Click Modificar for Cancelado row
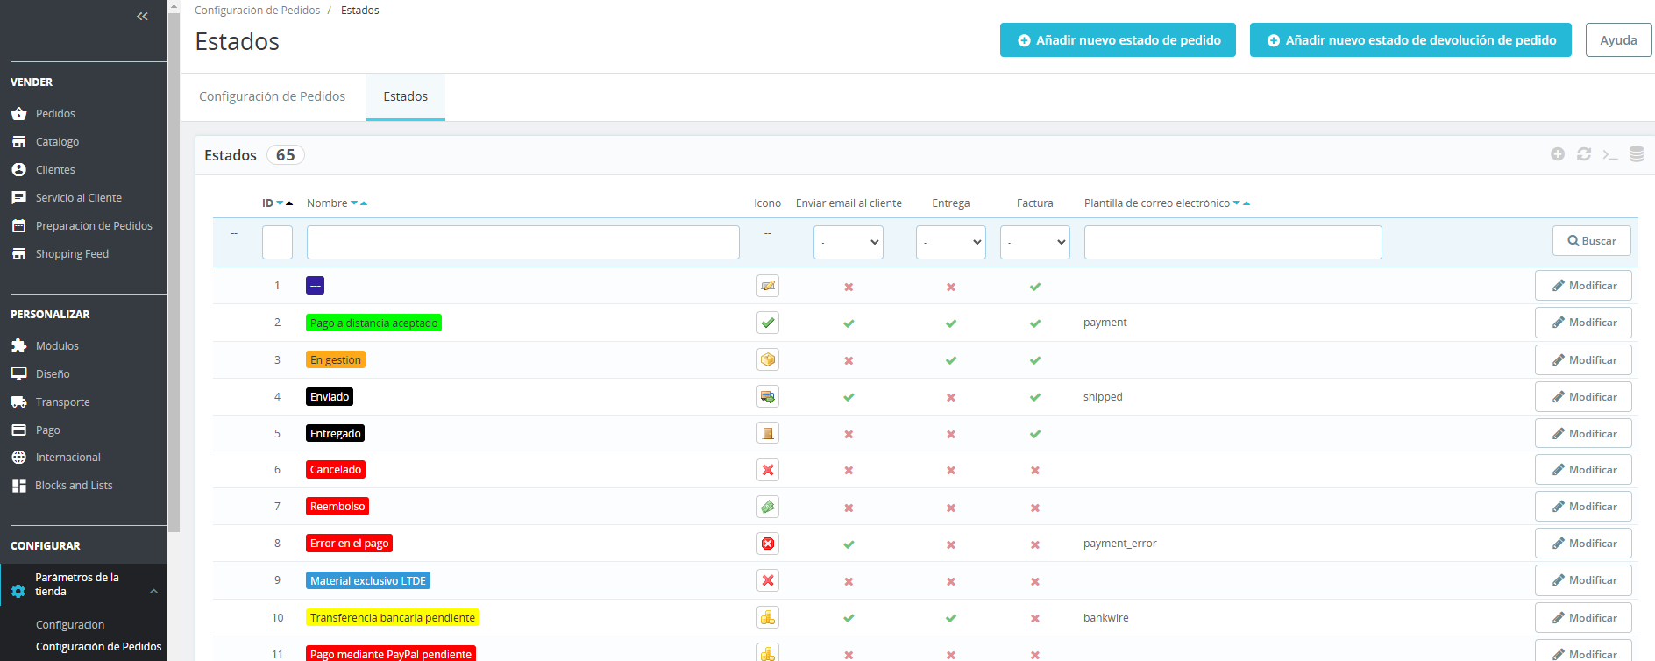The image size is (1655, 661). coord(1583,470)
